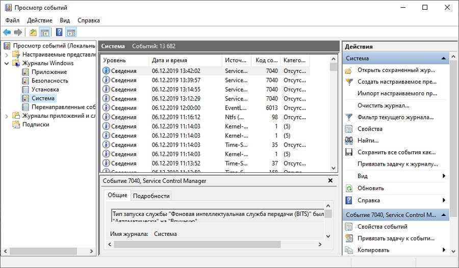459x268 pixels.
Task: Open the Действие menu
Action: coord(39,20)
